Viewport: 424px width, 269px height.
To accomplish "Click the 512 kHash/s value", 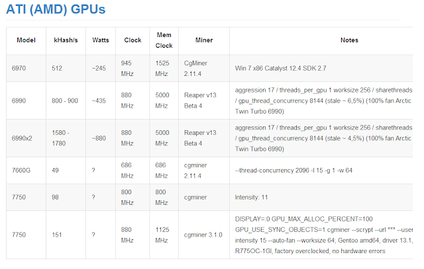I will [x=57, y=68].
